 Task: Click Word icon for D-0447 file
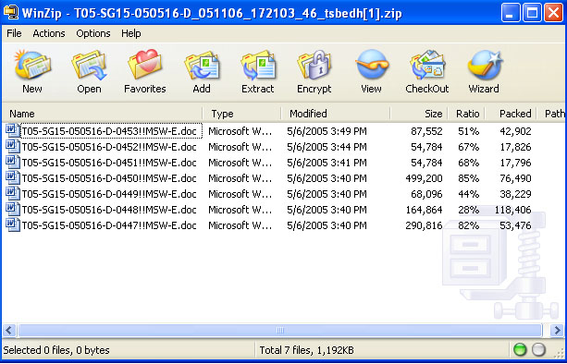click(x=13, y=225)
